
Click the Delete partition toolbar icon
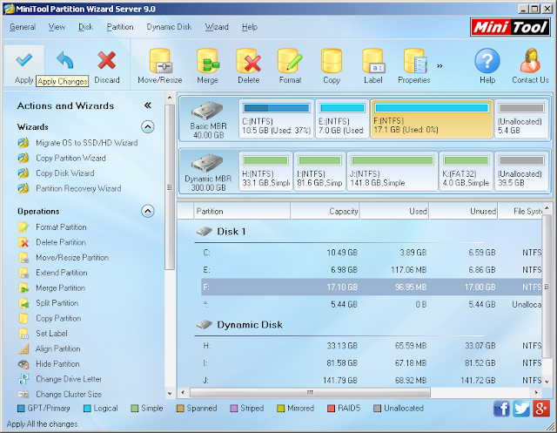tap(249, 61)
